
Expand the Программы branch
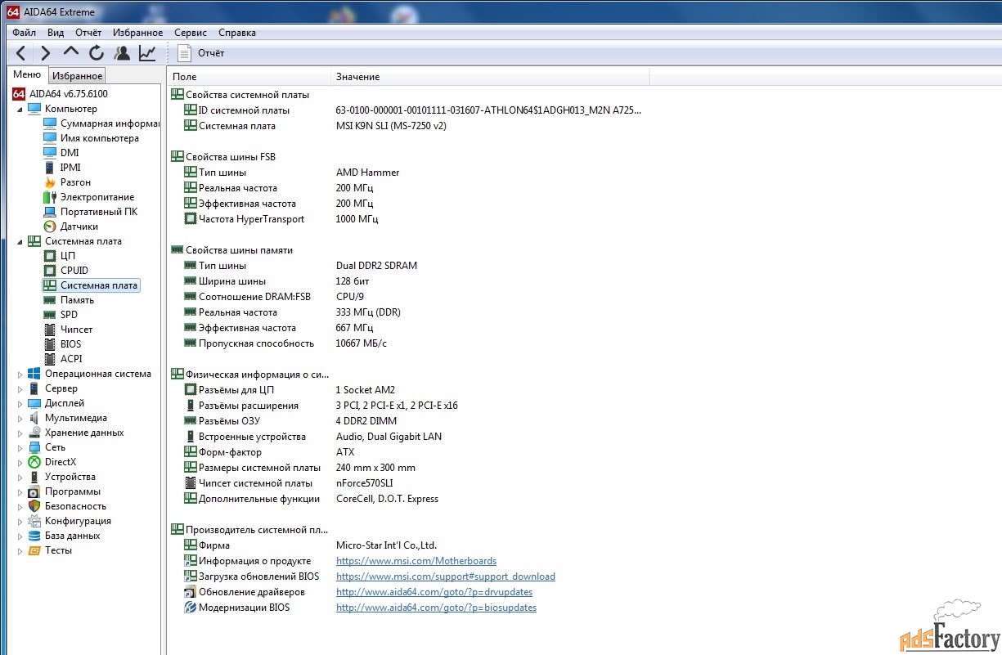coord(20,491)
